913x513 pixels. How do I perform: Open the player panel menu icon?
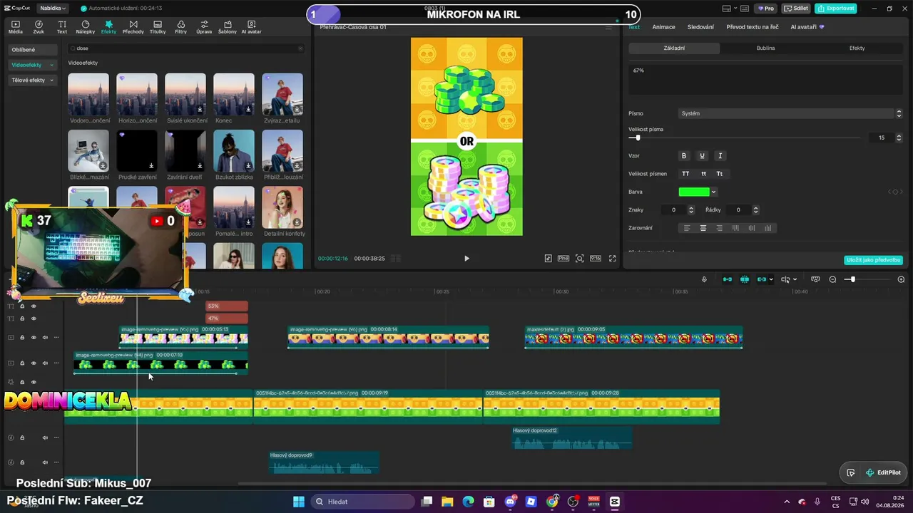coord(608,27)
